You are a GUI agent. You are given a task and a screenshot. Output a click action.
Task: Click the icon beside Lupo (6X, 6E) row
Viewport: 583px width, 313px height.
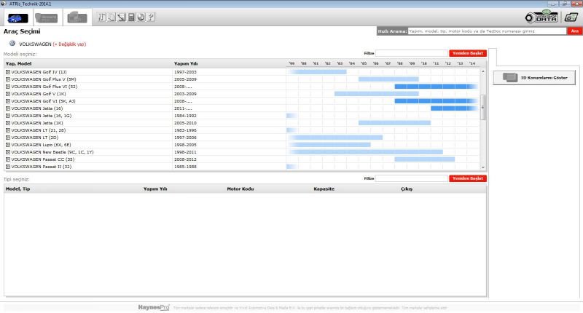click(8, 145)
